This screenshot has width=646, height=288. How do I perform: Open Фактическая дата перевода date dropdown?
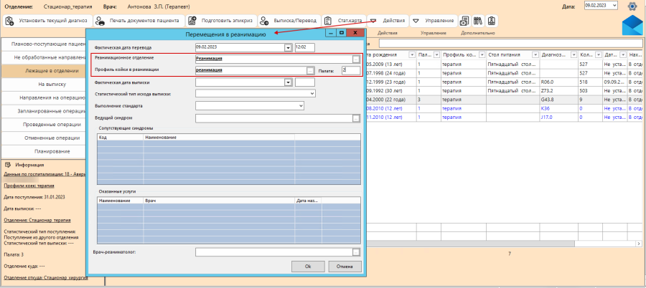click(288, 48)
